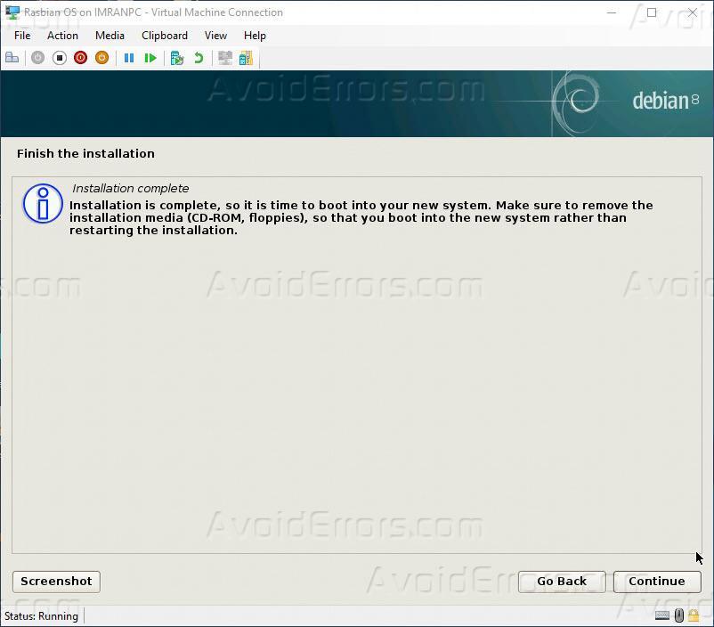Click Go Back in the installer

click(x=561, y=581)
